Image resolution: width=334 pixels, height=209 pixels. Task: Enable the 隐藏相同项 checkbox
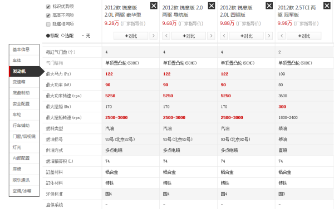coord(48,24)
